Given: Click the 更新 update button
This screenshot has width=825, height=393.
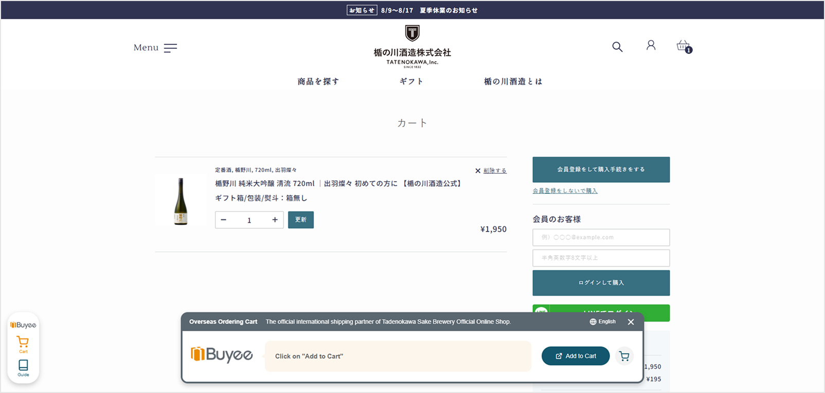Looking at the screenshot, I should pos(301,220).
